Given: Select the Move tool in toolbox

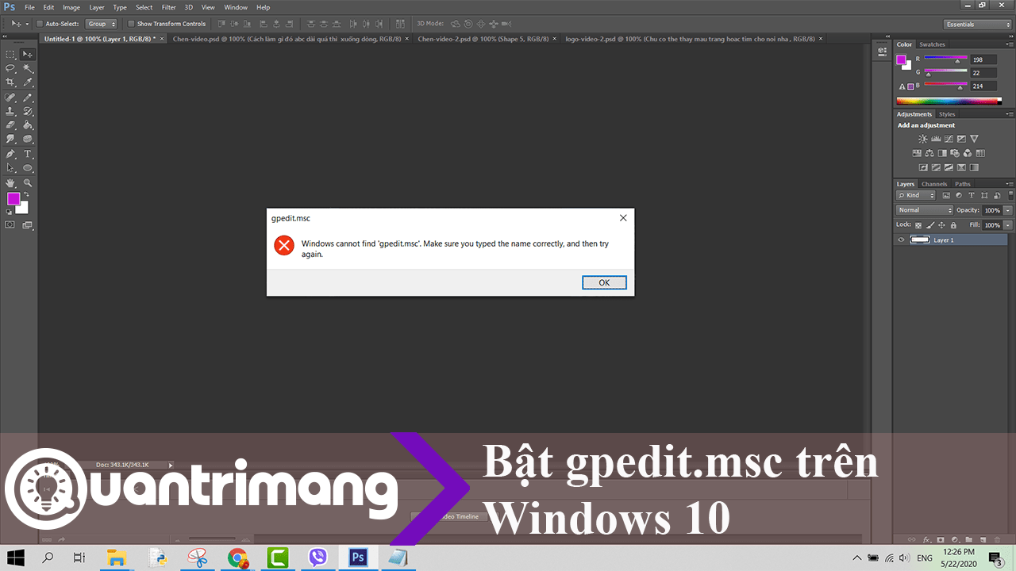Looking at the screenshot, I should 28,54.
